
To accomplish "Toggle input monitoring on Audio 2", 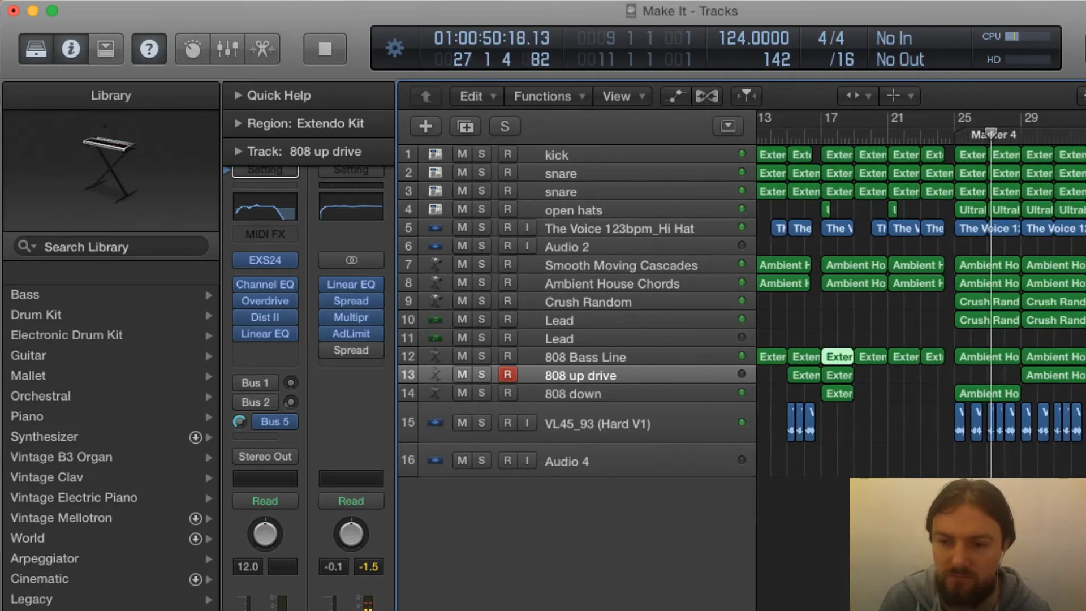I will pos(527,246).
